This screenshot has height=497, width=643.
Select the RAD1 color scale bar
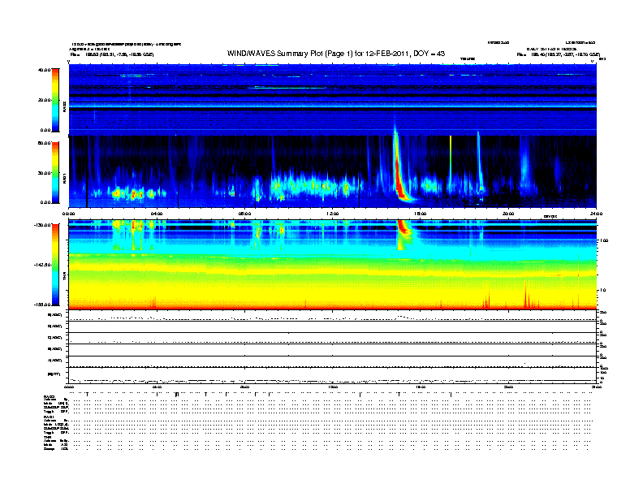pyautogui.click(x=55, y=172)
